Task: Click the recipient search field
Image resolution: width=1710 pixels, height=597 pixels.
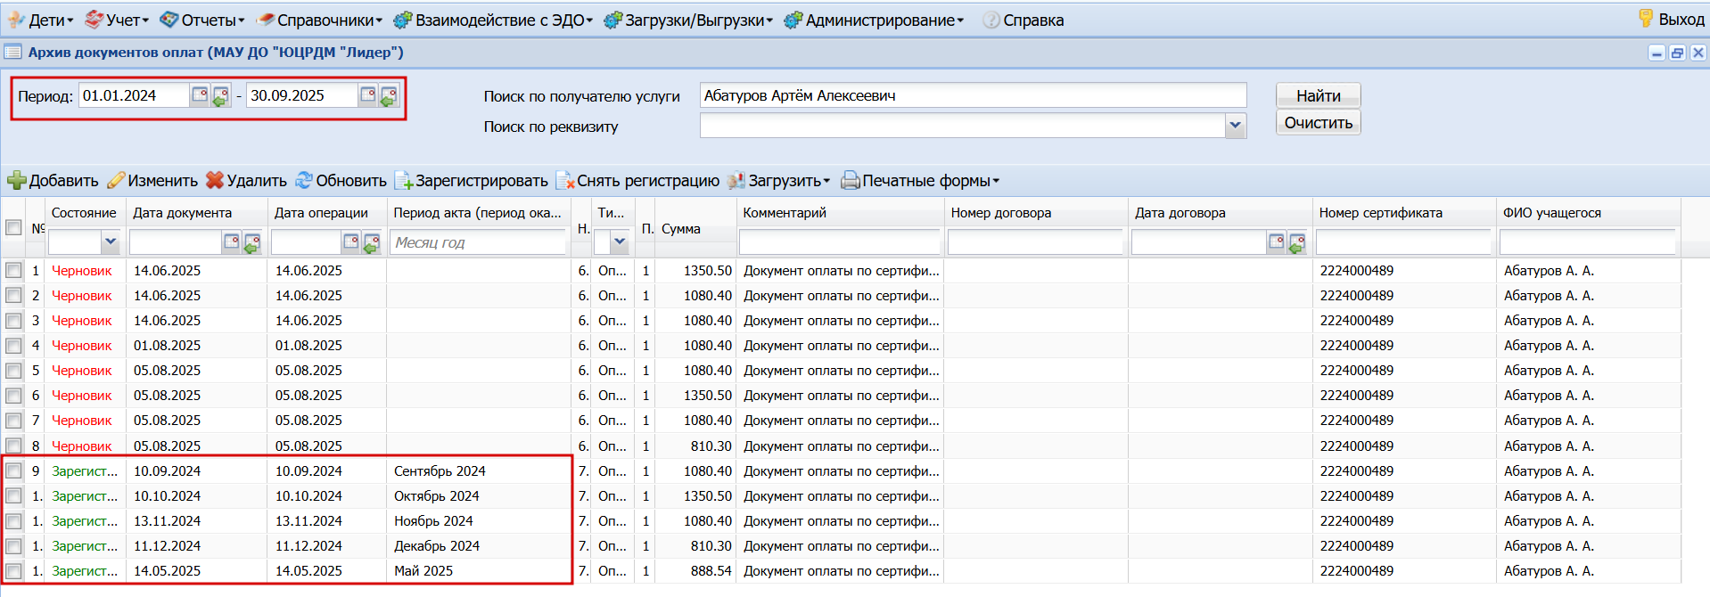Action: tap(973, 95)
